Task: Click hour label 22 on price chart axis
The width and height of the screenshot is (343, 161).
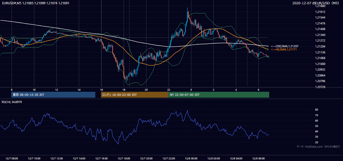Action: coord(169,90)
